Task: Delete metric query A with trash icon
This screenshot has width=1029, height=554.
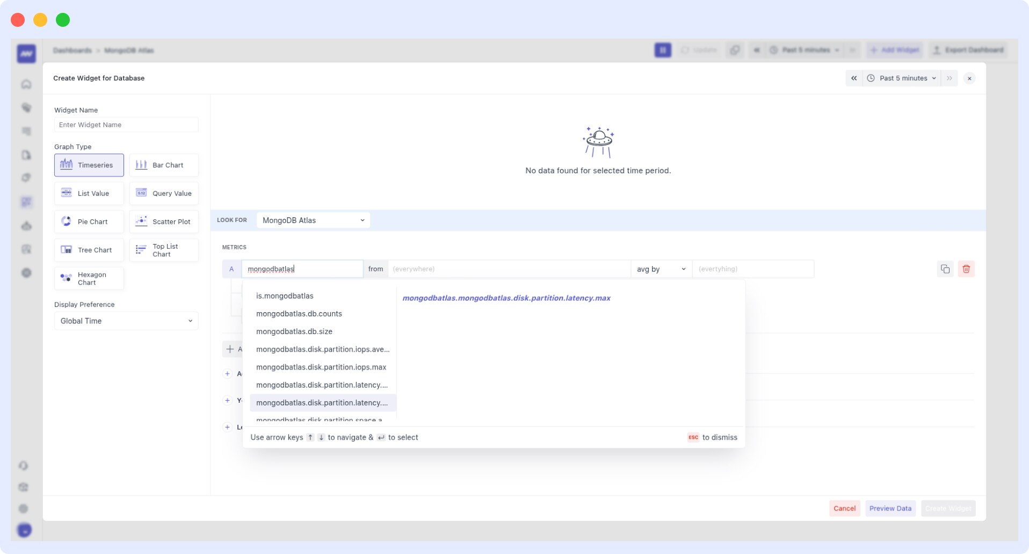Action: tap(966, 269)
